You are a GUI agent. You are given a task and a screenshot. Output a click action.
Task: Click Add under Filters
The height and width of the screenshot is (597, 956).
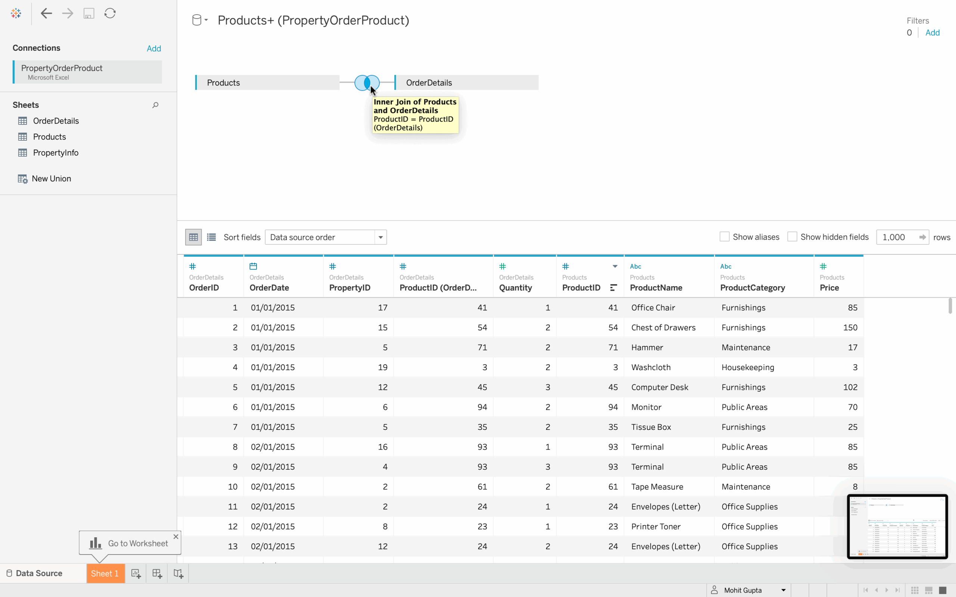click(x=932, y=33)
